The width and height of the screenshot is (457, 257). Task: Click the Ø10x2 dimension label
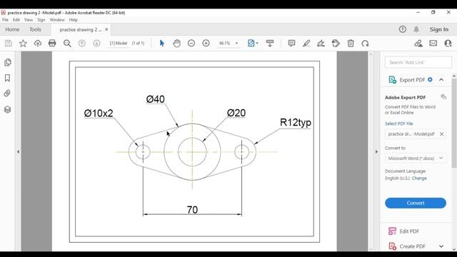[x=99, y=113]
